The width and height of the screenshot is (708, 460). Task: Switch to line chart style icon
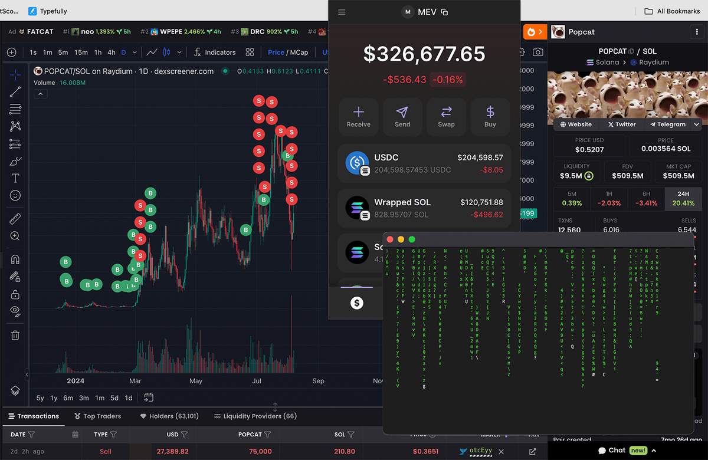click(x=152, y=52)
